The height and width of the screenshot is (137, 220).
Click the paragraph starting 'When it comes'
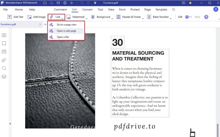coord(138,79)
